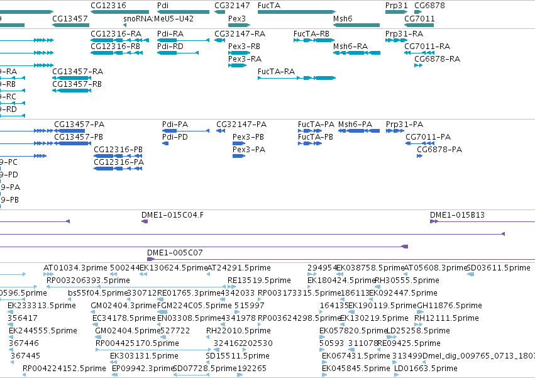Viewport: 535px width, 378px height.
Task: Click the Pex3-PB protein label
Action: pyautogui.click(x=248, y=137)
